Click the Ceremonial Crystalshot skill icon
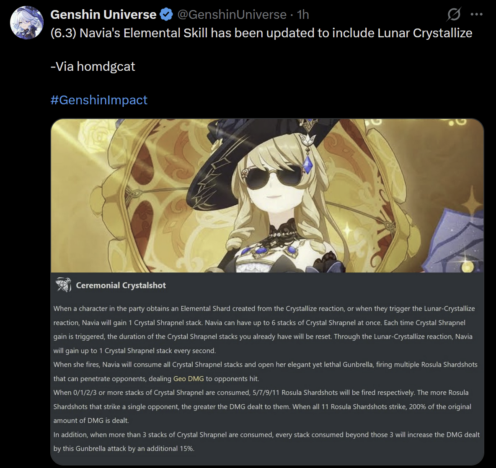 (64, 285)
